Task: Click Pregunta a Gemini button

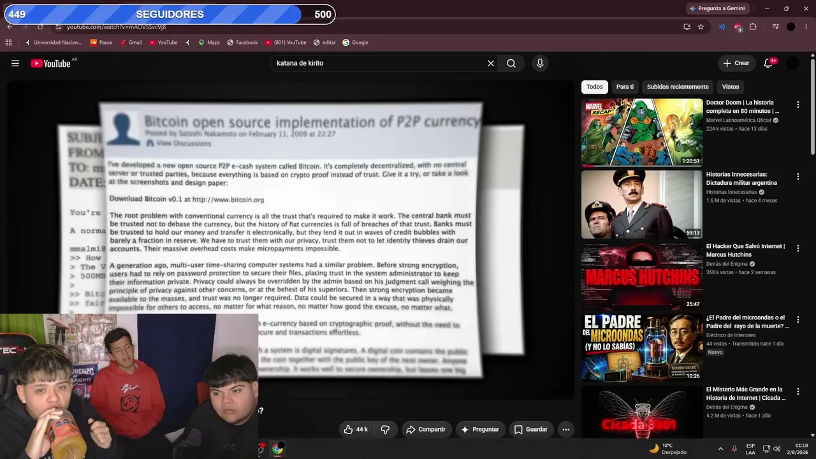Action: (717, 8)
